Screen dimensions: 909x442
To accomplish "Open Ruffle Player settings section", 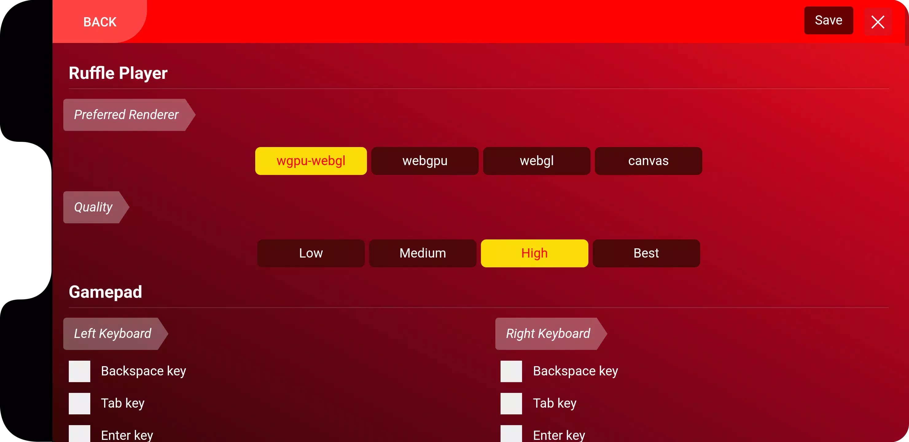I will 118,72.
